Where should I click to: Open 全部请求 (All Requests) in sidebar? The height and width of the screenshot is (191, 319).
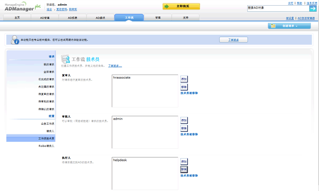coord(49,72)
